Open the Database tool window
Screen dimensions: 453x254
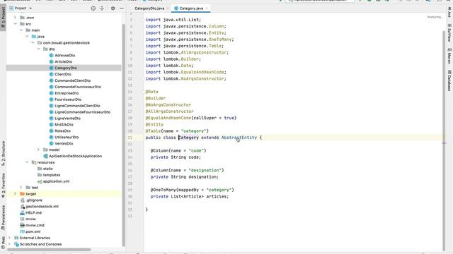pos(449,80)
